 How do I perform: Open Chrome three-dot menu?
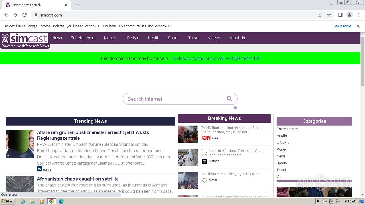[358, 15]
